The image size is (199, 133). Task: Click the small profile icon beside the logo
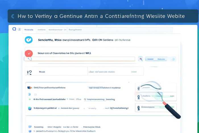point(19,29)
